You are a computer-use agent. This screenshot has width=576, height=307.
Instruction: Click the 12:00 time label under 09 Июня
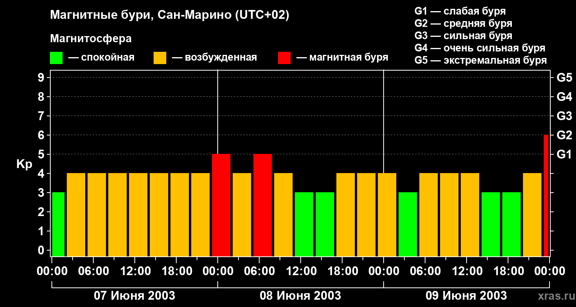point(467,271)
